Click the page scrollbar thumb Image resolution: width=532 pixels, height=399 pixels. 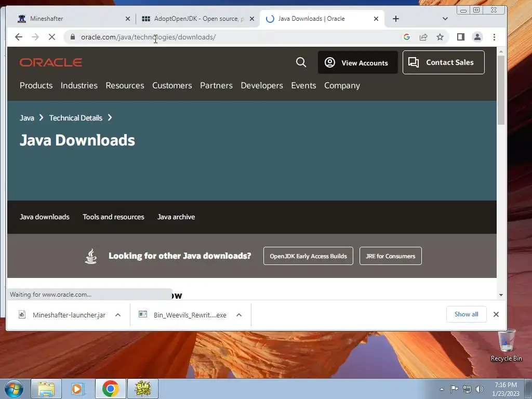pyautogui.click(x=501, y=90)
